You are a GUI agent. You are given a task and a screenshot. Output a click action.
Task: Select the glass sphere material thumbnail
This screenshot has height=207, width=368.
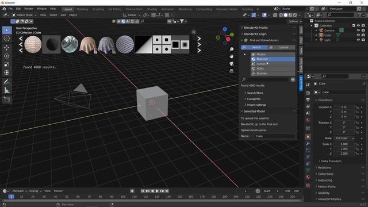tap(70, 44)
